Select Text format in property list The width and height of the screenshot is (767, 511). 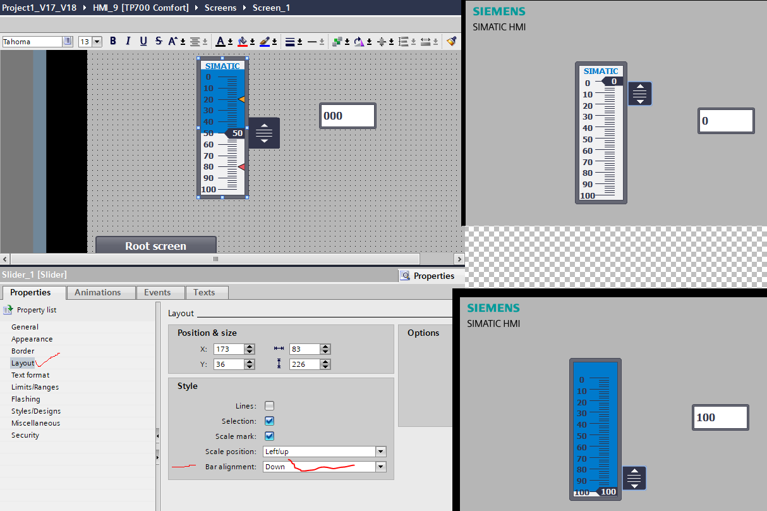[30, 375]
